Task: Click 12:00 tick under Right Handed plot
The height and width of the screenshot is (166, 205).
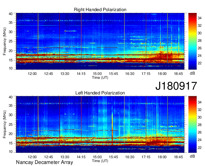Action: (32, 74)
